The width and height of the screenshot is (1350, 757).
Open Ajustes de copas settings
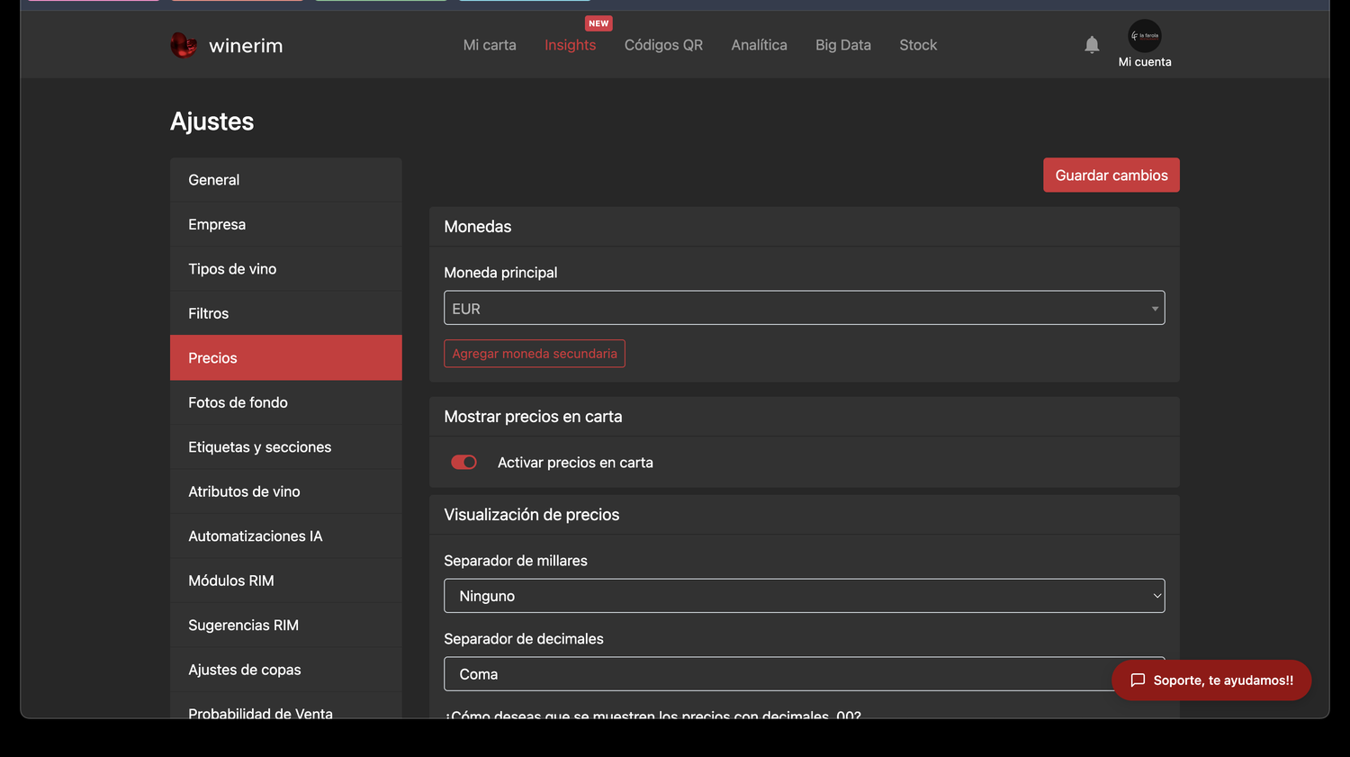coord(286,670)
